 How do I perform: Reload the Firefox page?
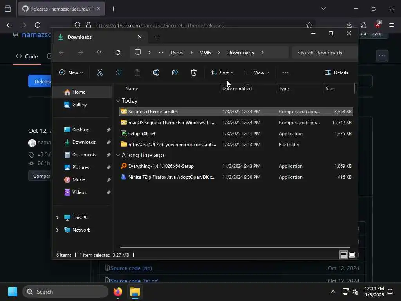pos(38,25)
